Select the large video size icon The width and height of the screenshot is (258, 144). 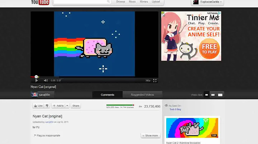click(x=220, y=95)
